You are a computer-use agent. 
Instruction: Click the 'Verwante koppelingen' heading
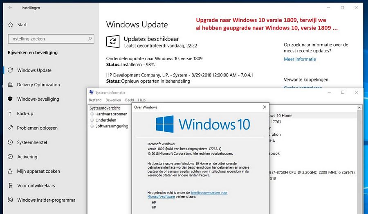click(x=306, y=80)
